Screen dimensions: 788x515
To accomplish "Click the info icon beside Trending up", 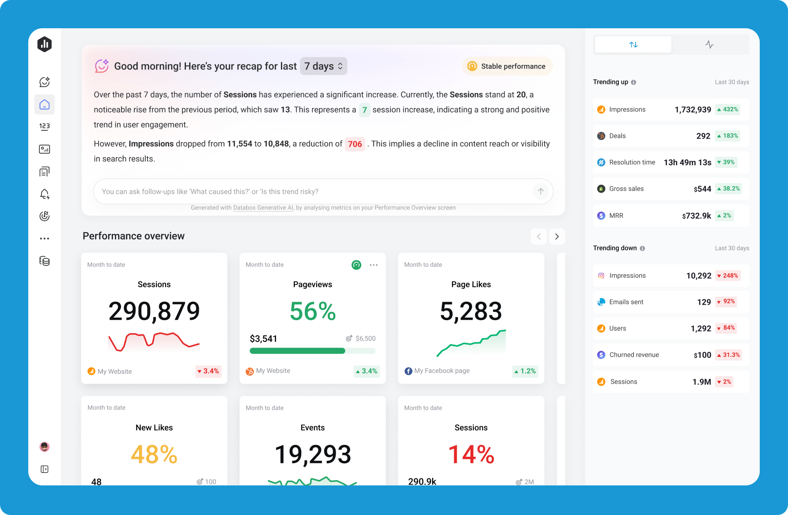I will click(x=634, y=82).
